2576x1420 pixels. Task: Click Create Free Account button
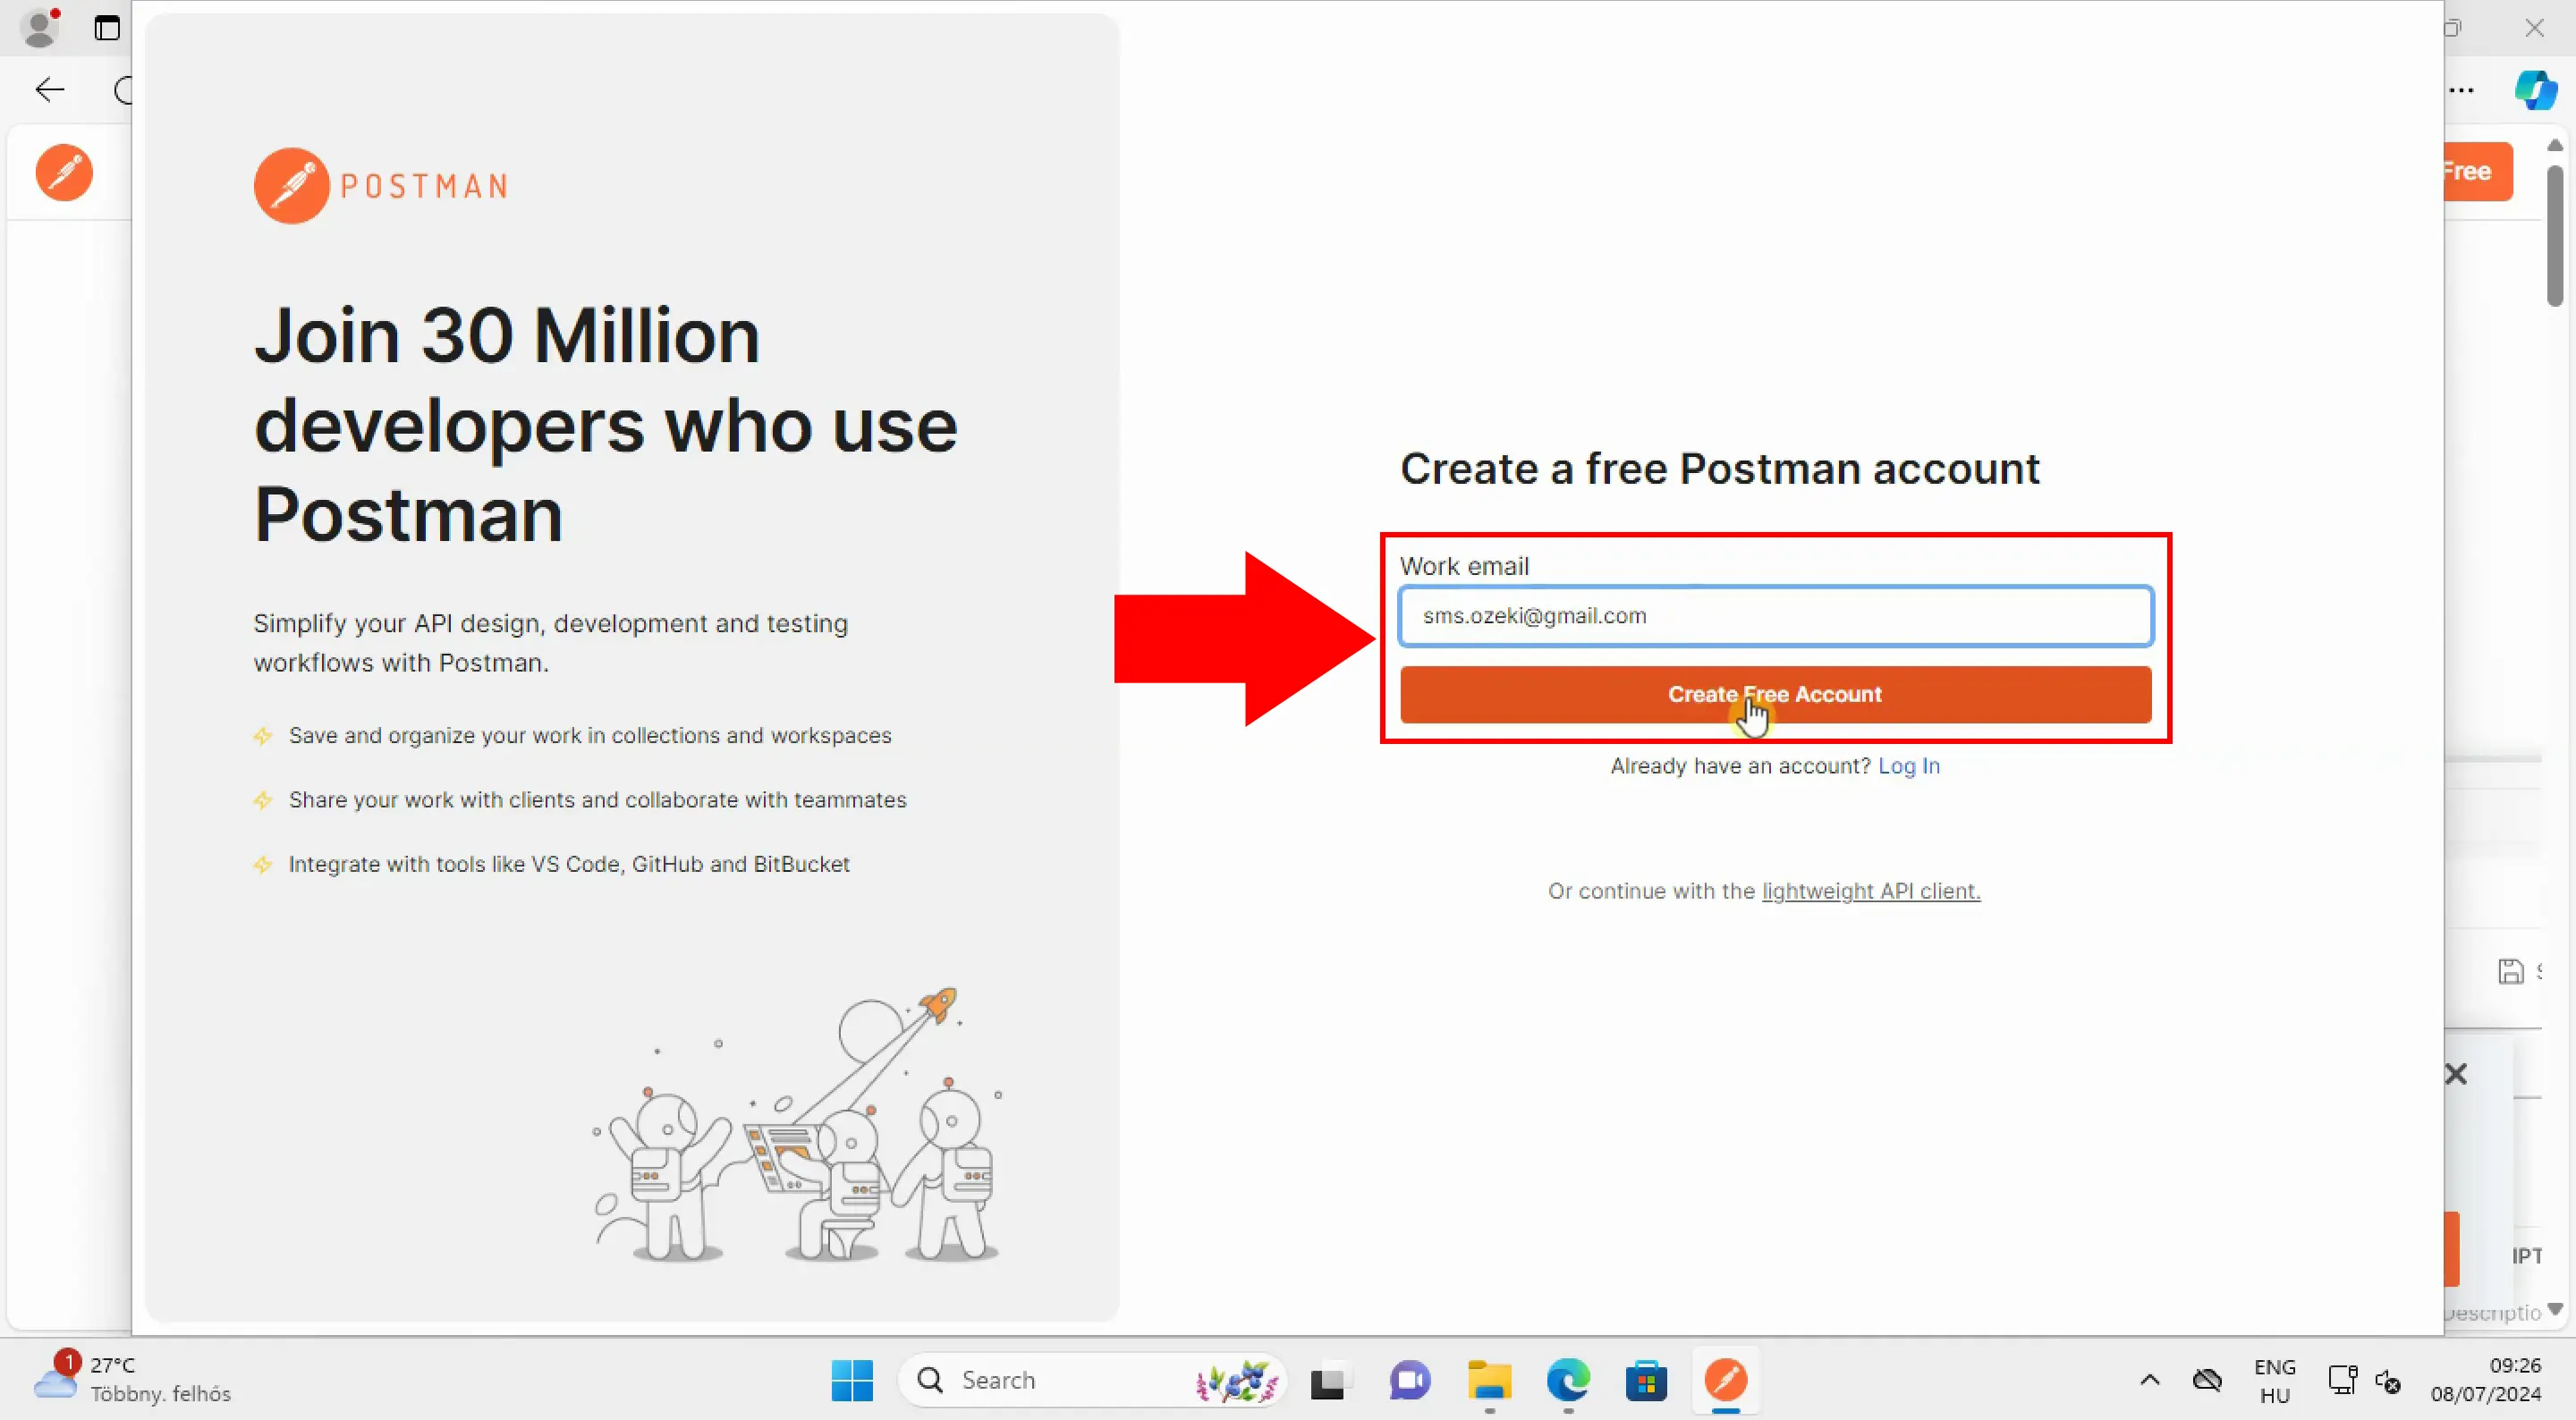point(1775,694)
